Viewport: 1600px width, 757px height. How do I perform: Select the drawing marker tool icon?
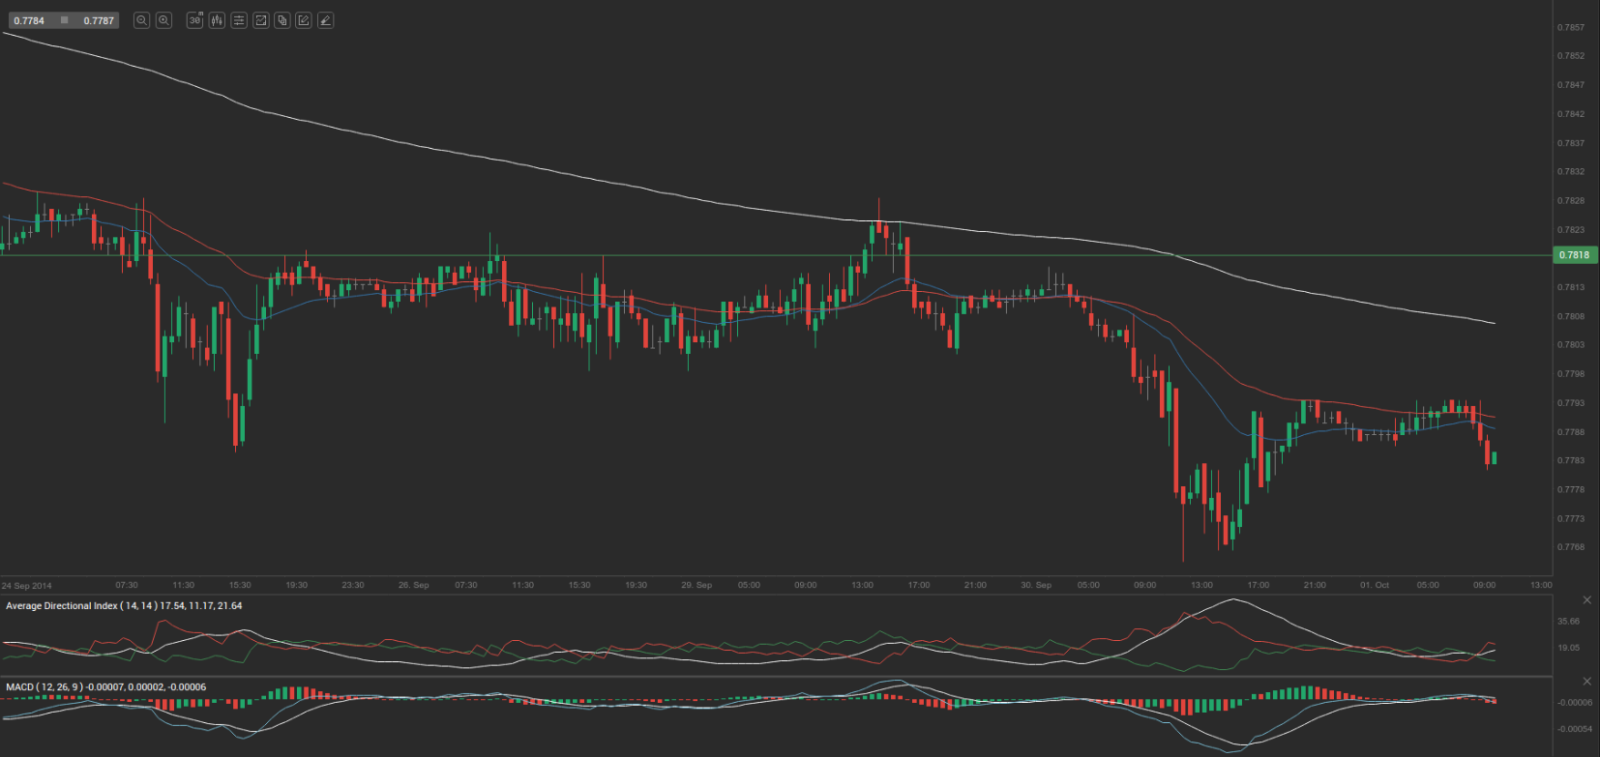click(x=326, y=20)
